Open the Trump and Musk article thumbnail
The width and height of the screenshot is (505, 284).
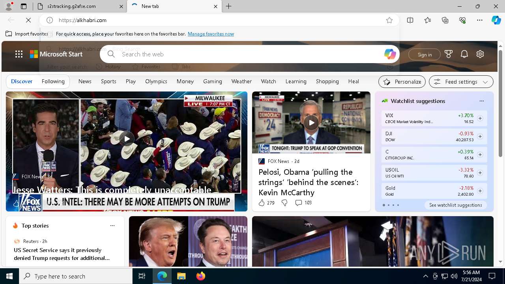pyautogui.click(x=188, y=241)
